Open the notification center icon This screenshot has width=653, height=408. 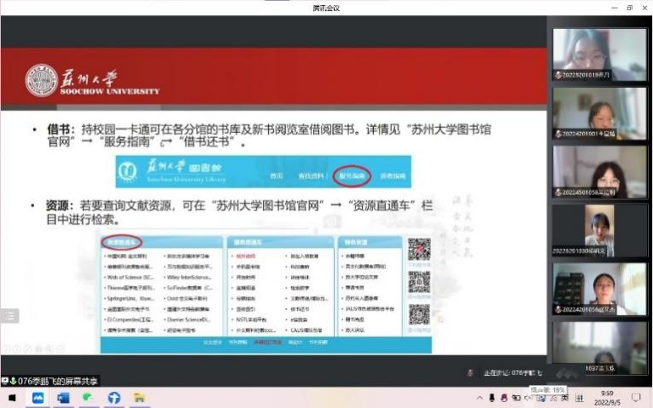636,398
